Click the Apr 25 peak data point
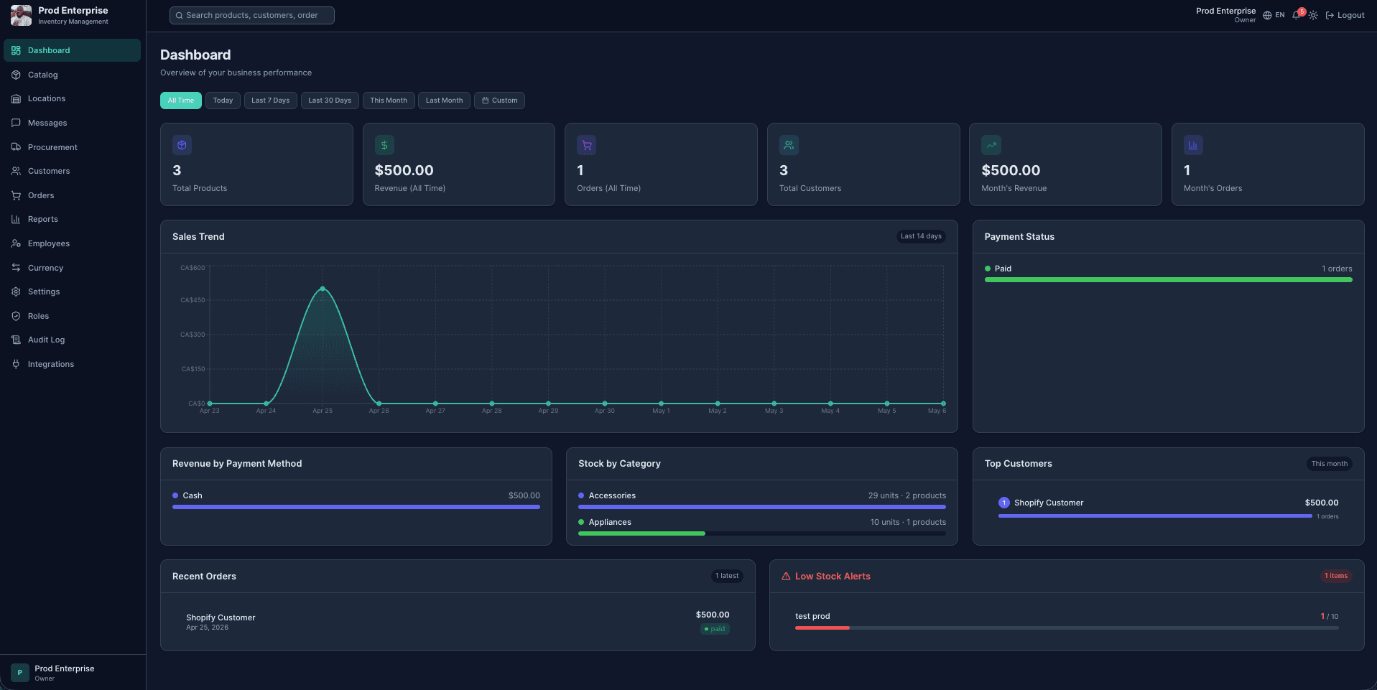The image size is (1377, 690). (323, 289)
